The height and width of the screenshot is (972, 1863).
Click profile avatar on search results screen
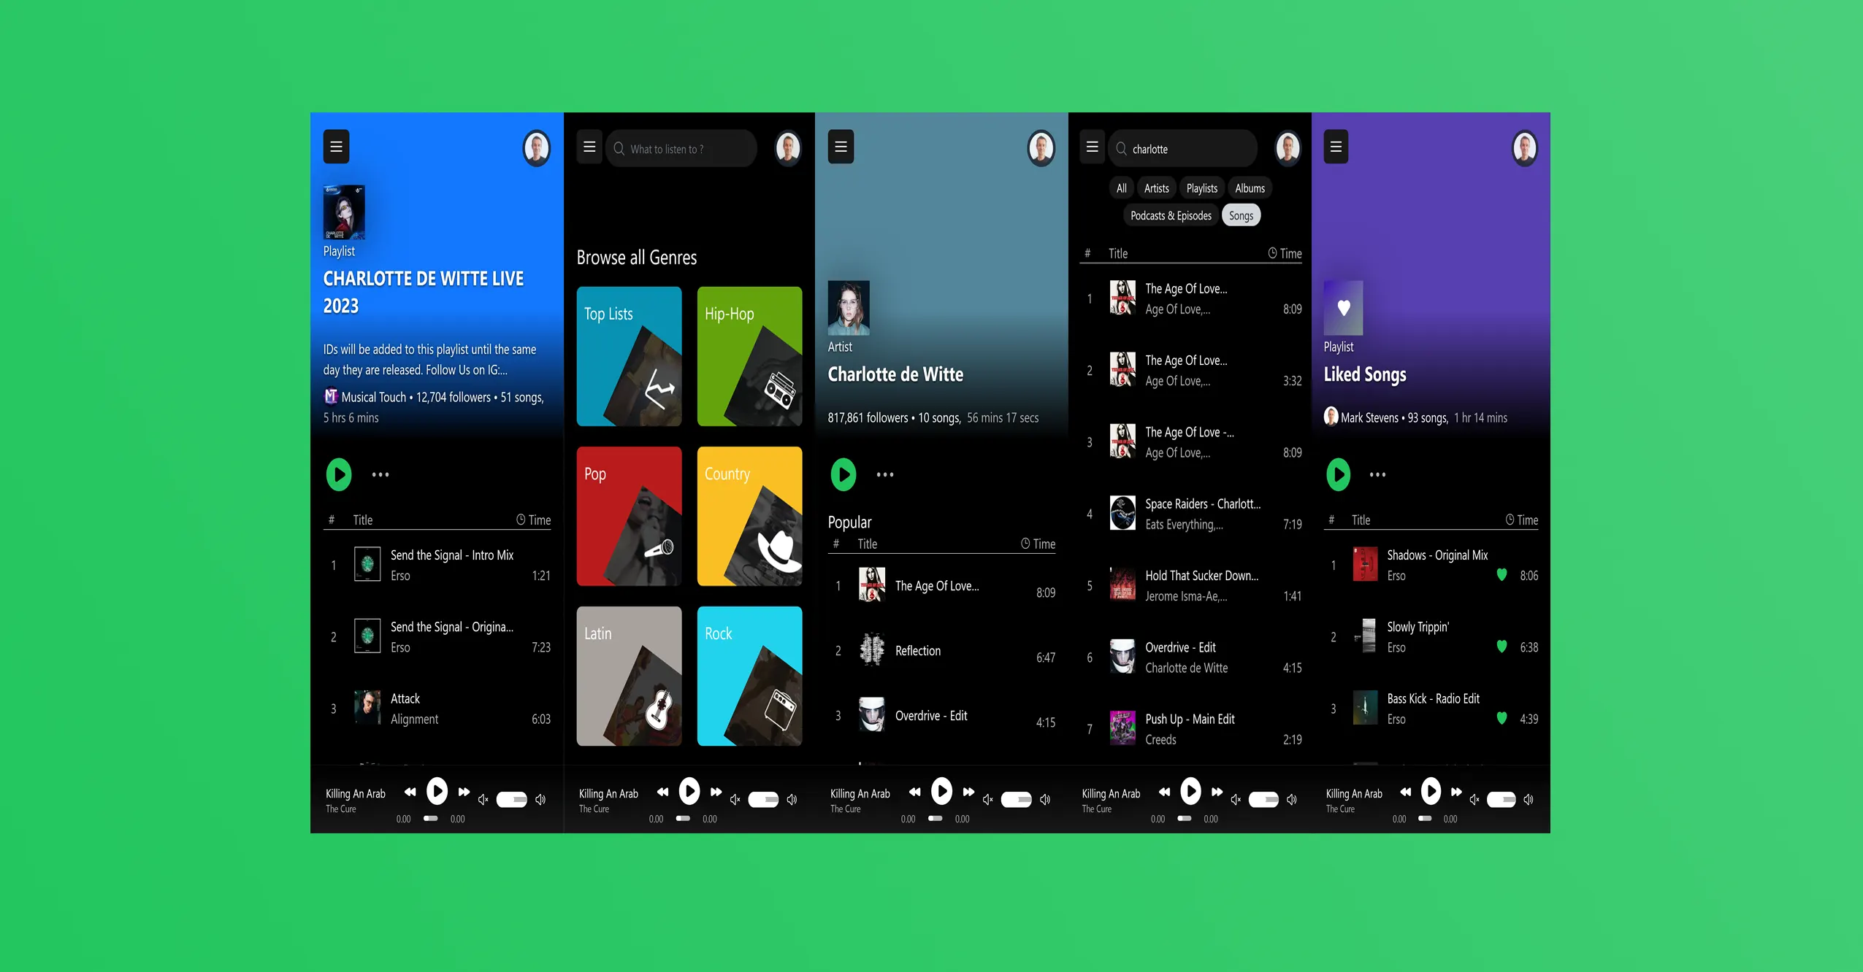coord(1288,148)
